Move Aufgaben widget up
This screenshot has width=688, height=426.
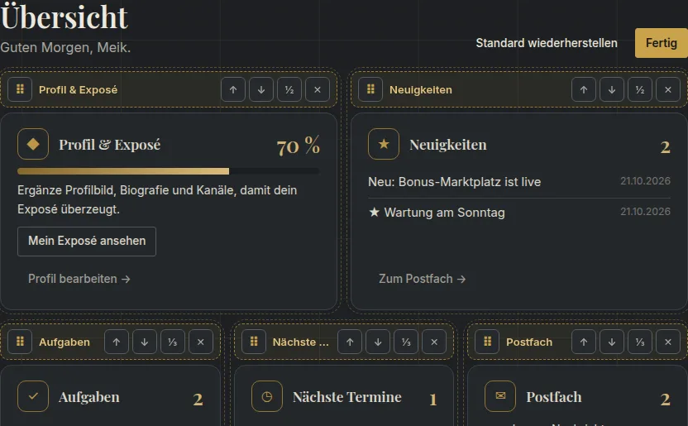pos(117,342)
